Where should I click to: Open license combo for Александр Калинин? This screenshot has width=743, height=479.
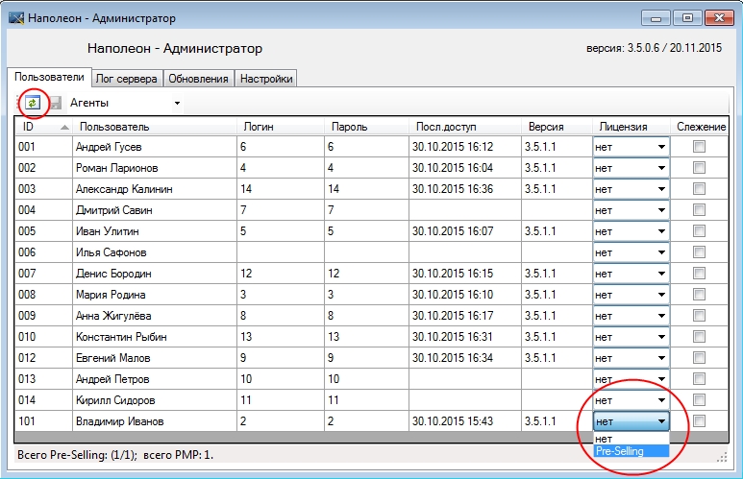661,189
